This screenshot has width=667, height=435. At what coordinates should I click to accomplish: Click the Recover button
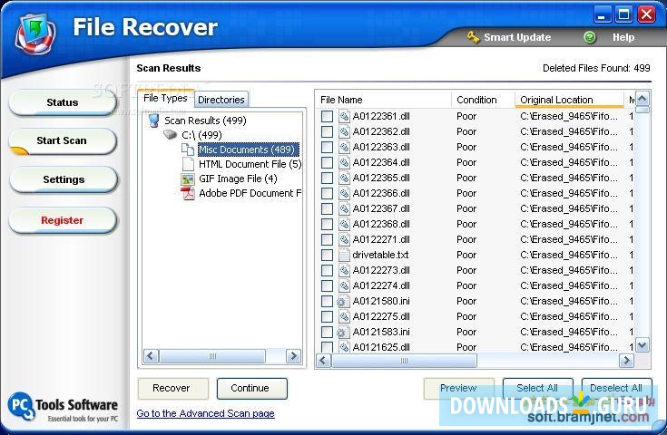point(173,388)
